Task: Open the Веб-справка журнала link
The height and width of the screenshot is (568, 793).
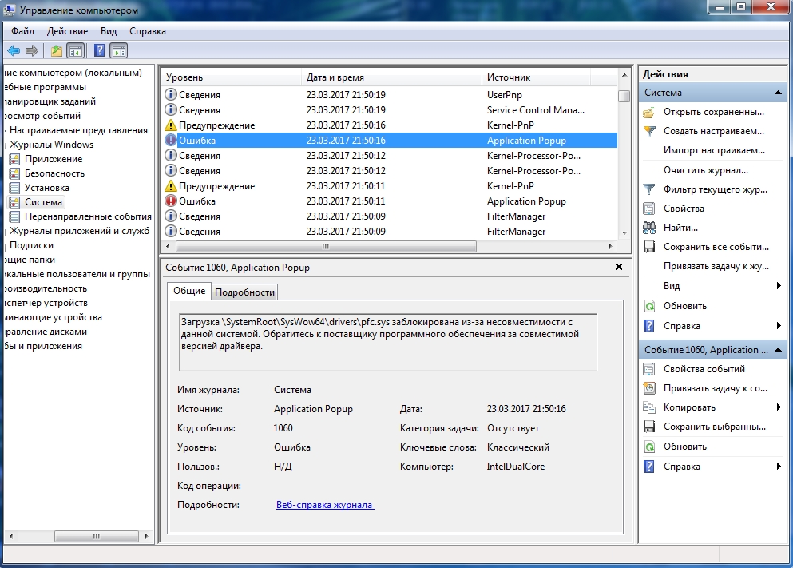Action: click(325, 505)
